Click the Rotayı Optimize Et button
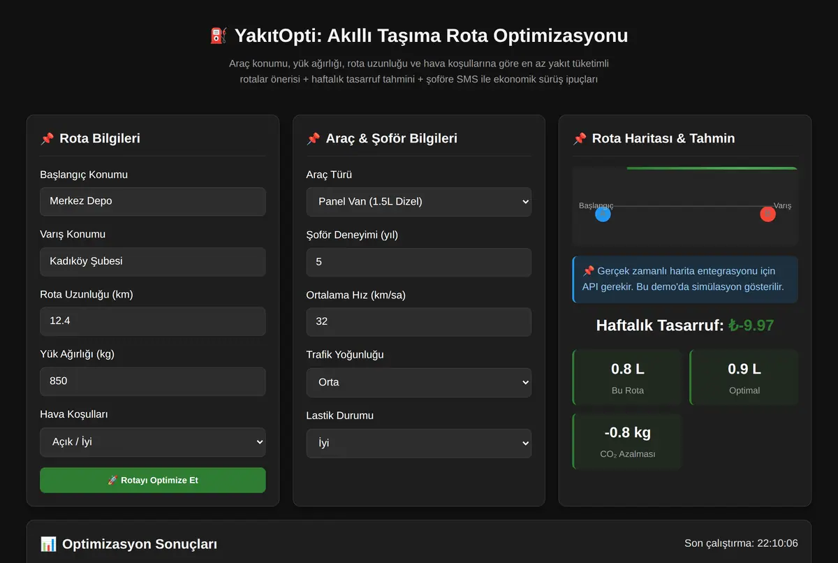Screen dimensions: 838x563 pyautogui.click(x=153, y=481)
